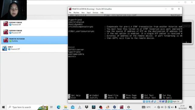Viewport: 195px width, 110px height.
Task: Click the PRAKTEK ASTERISK machine icon
Action: 6,40
